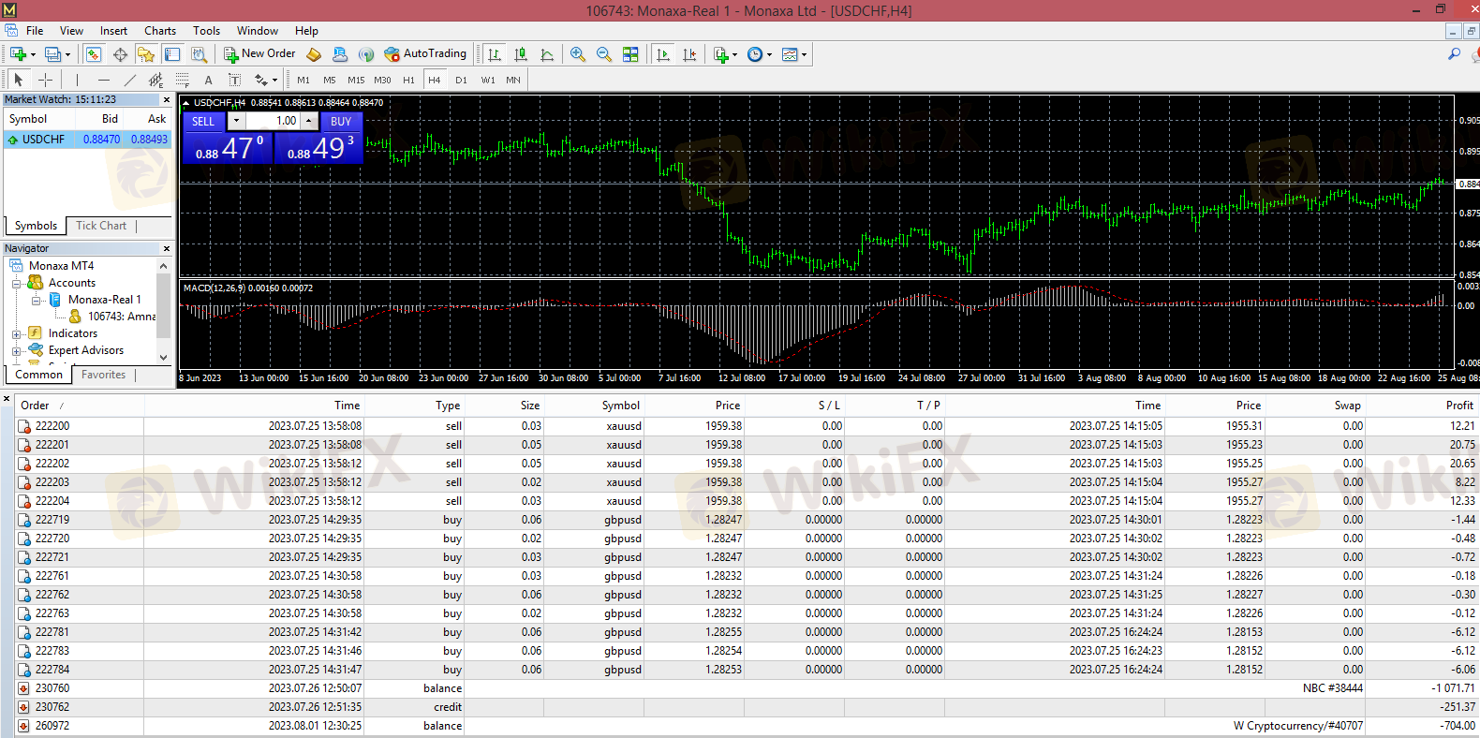Switch to Favorites tab in Navigator
1480x738 pixels.
[103, 375]
